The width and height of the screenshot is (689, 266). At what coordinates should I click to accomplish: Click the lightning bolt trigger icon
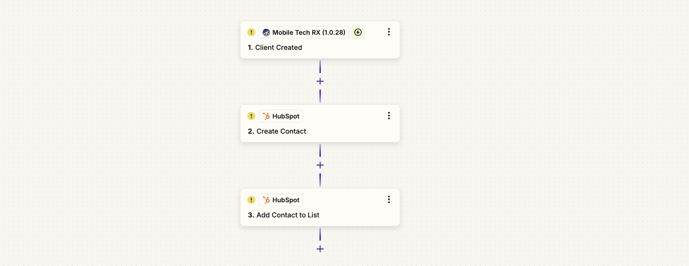tap(358, 32)
